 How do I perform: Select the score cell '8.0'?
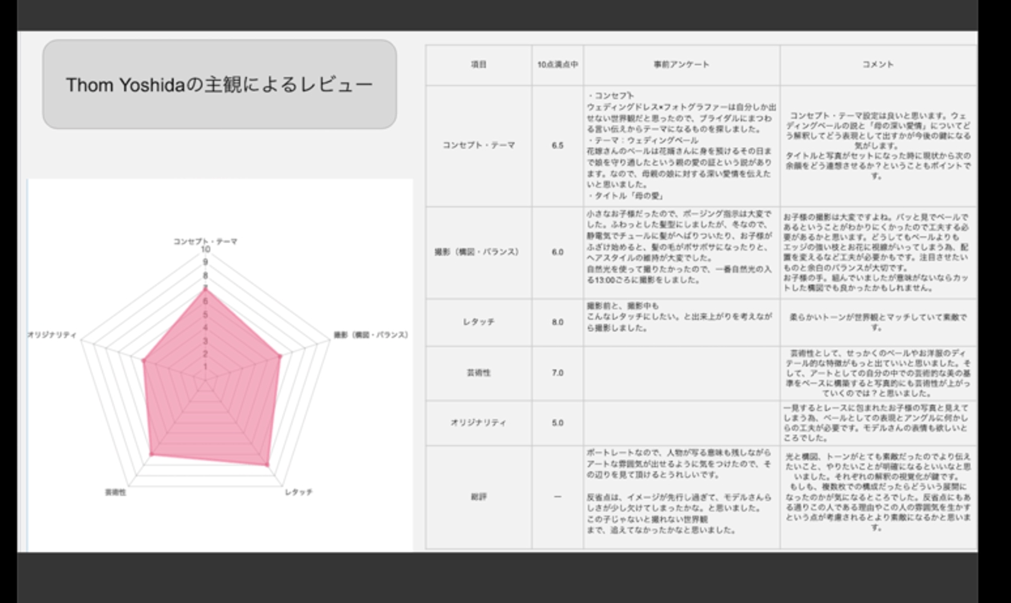coord(557,322)
